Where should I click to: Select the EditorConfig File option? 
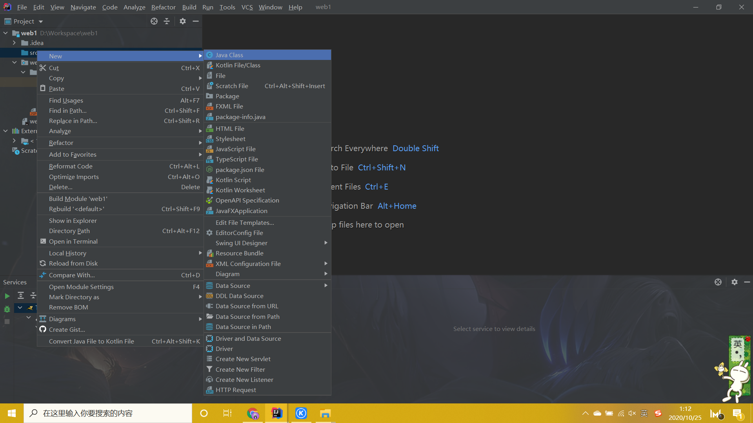[x=267, y=233]
